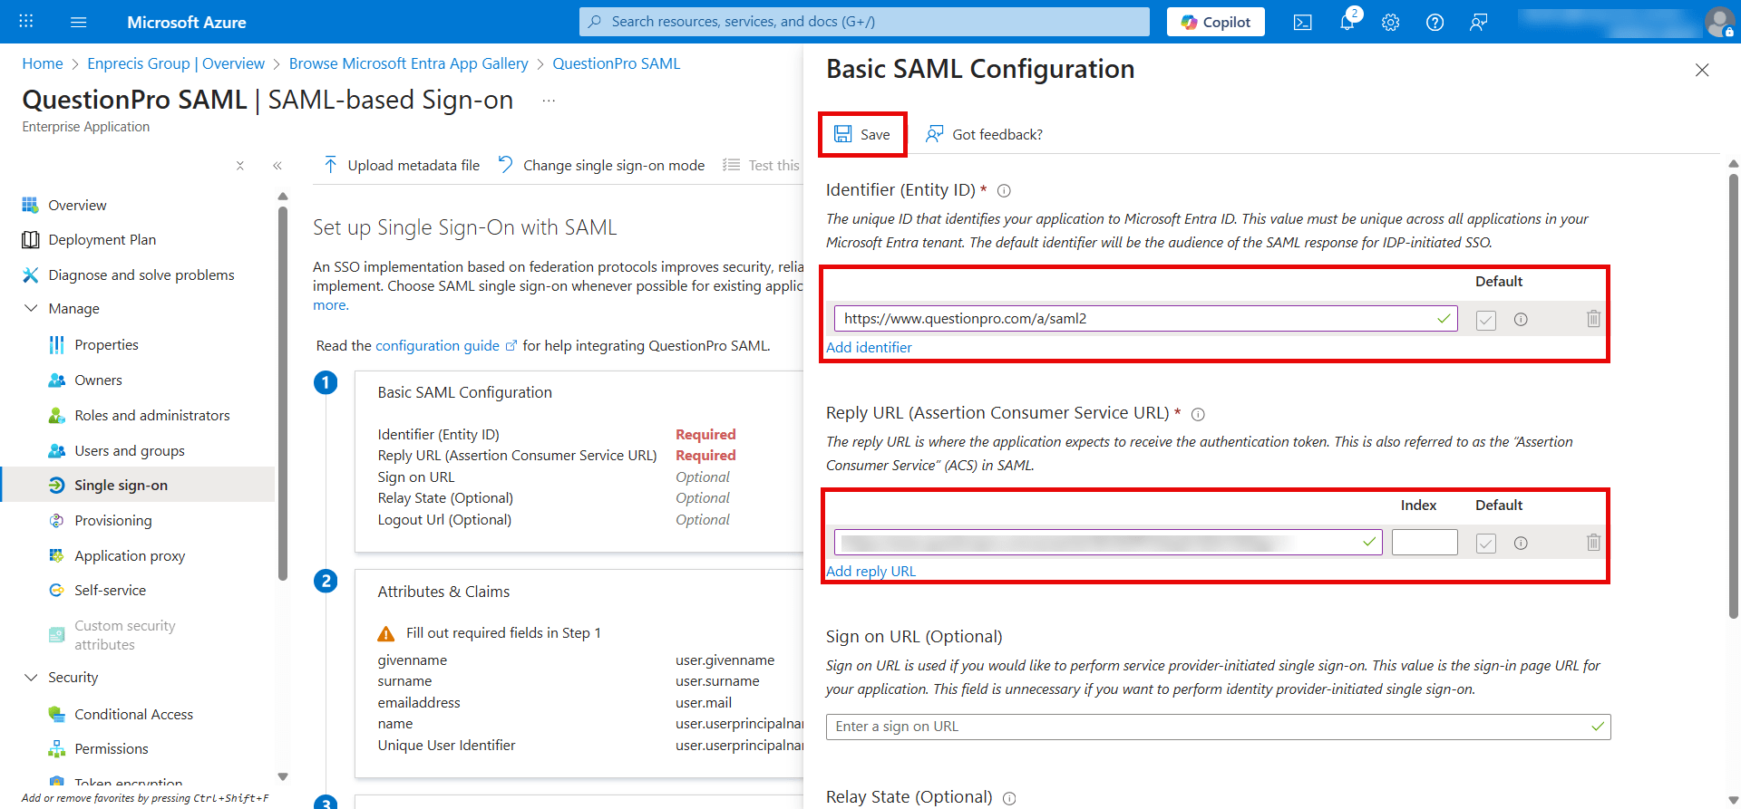Select Single sign-on in the menu
Screen dimensions: 1741x809
(x=138, y=486)
